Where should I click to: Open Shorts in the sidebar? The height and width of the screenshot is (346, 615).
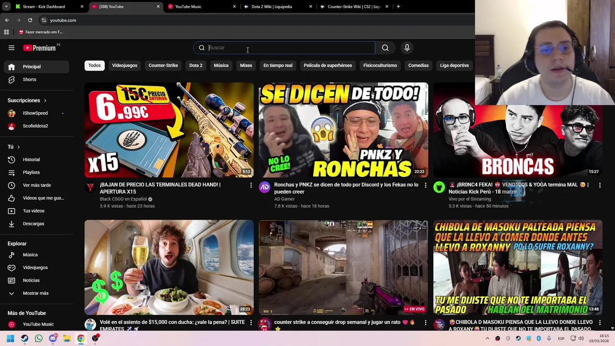[37, 79]
